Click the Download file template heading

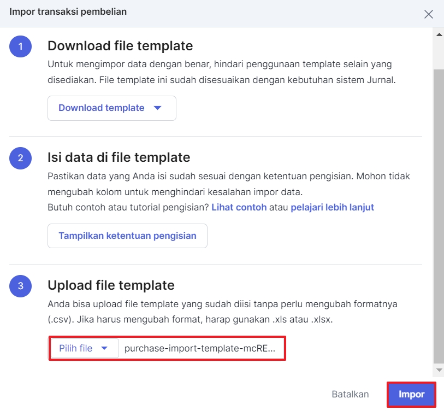[120, 45]
